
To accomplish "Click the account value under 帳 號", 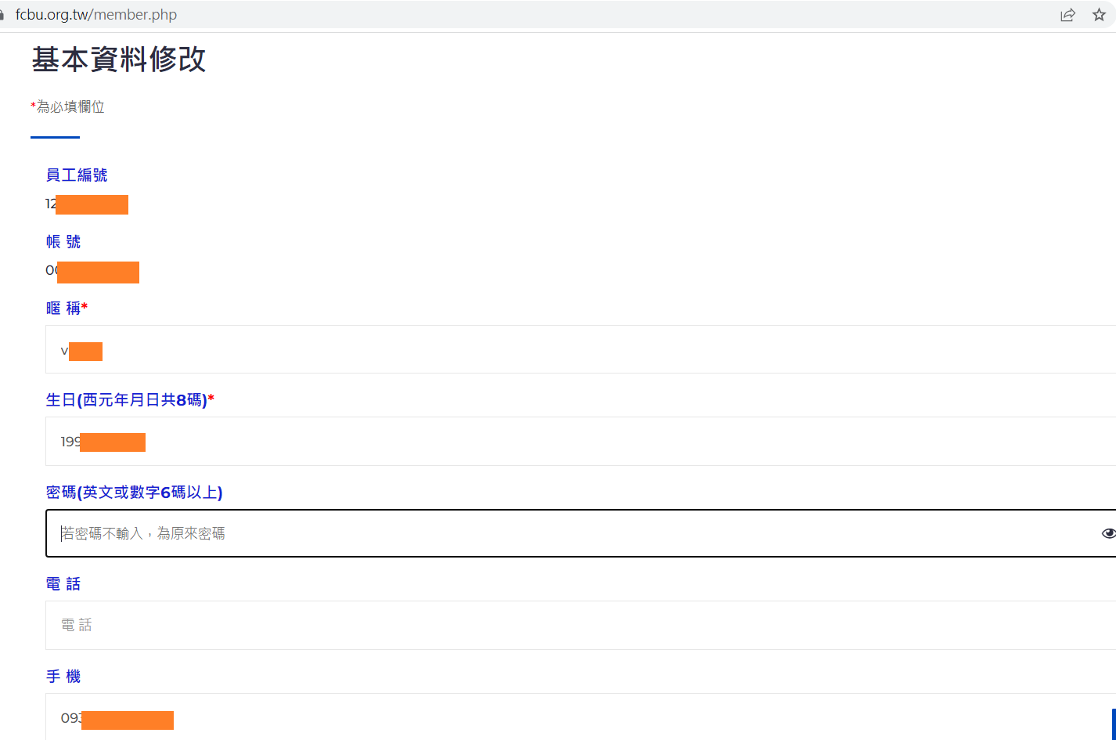I will pyautogui.click(x=92, y=272).
